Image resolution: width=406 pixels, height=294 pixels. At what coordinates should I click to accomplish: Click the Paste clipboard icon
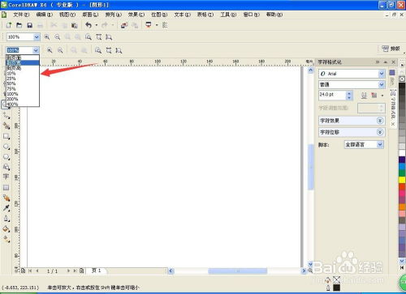pyautogui.click(x=74, y=25)
